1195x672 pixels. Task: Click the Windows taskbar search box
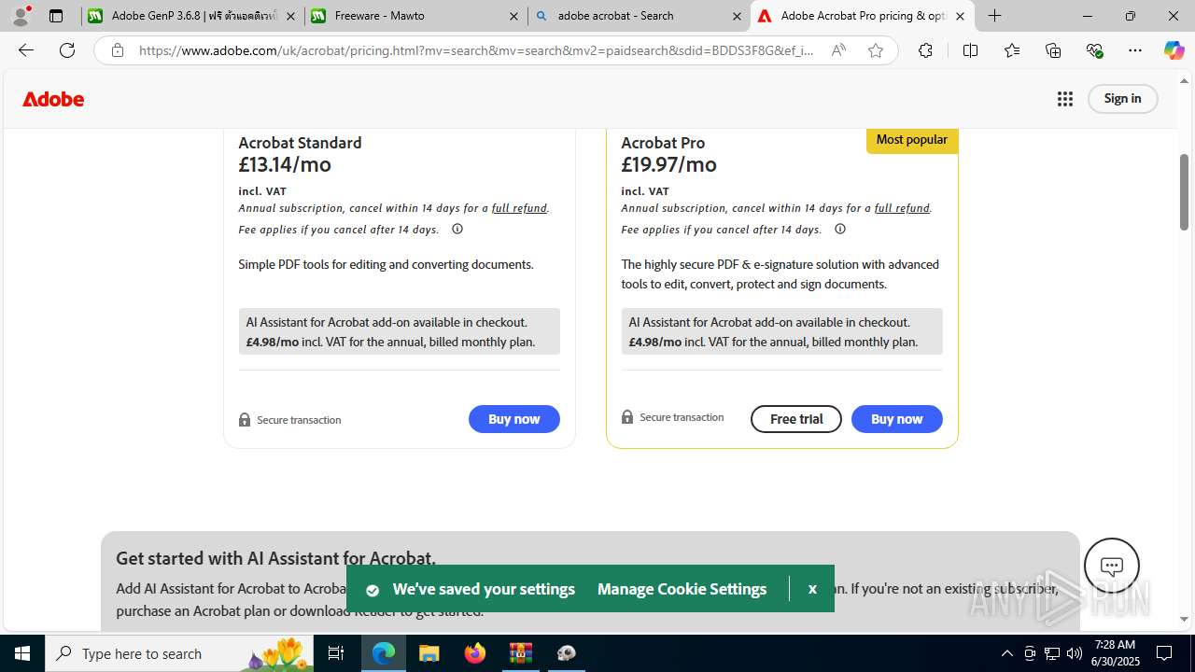tap(177, 653)
